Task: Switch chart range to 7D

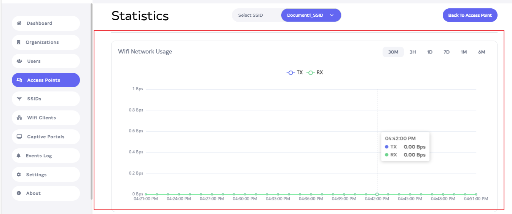Action: point(447,52)
